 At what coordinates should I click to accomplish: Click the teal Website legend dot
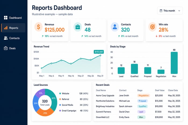click(60, 93)
